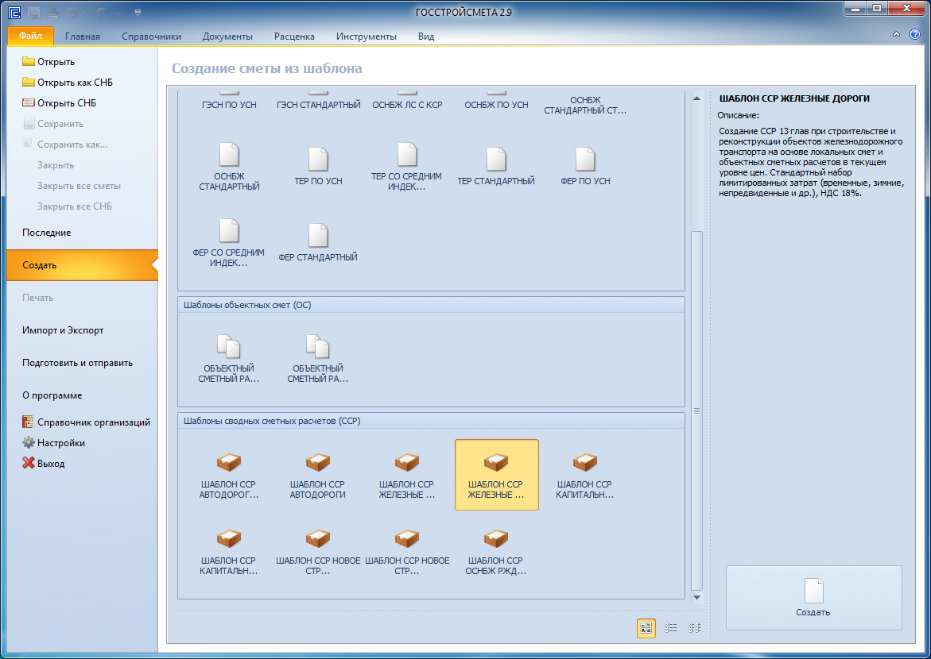Click the Шаблоны сводных сметных расчетов (ССР) header
This screenshot has height=659, width=931.
431,421
